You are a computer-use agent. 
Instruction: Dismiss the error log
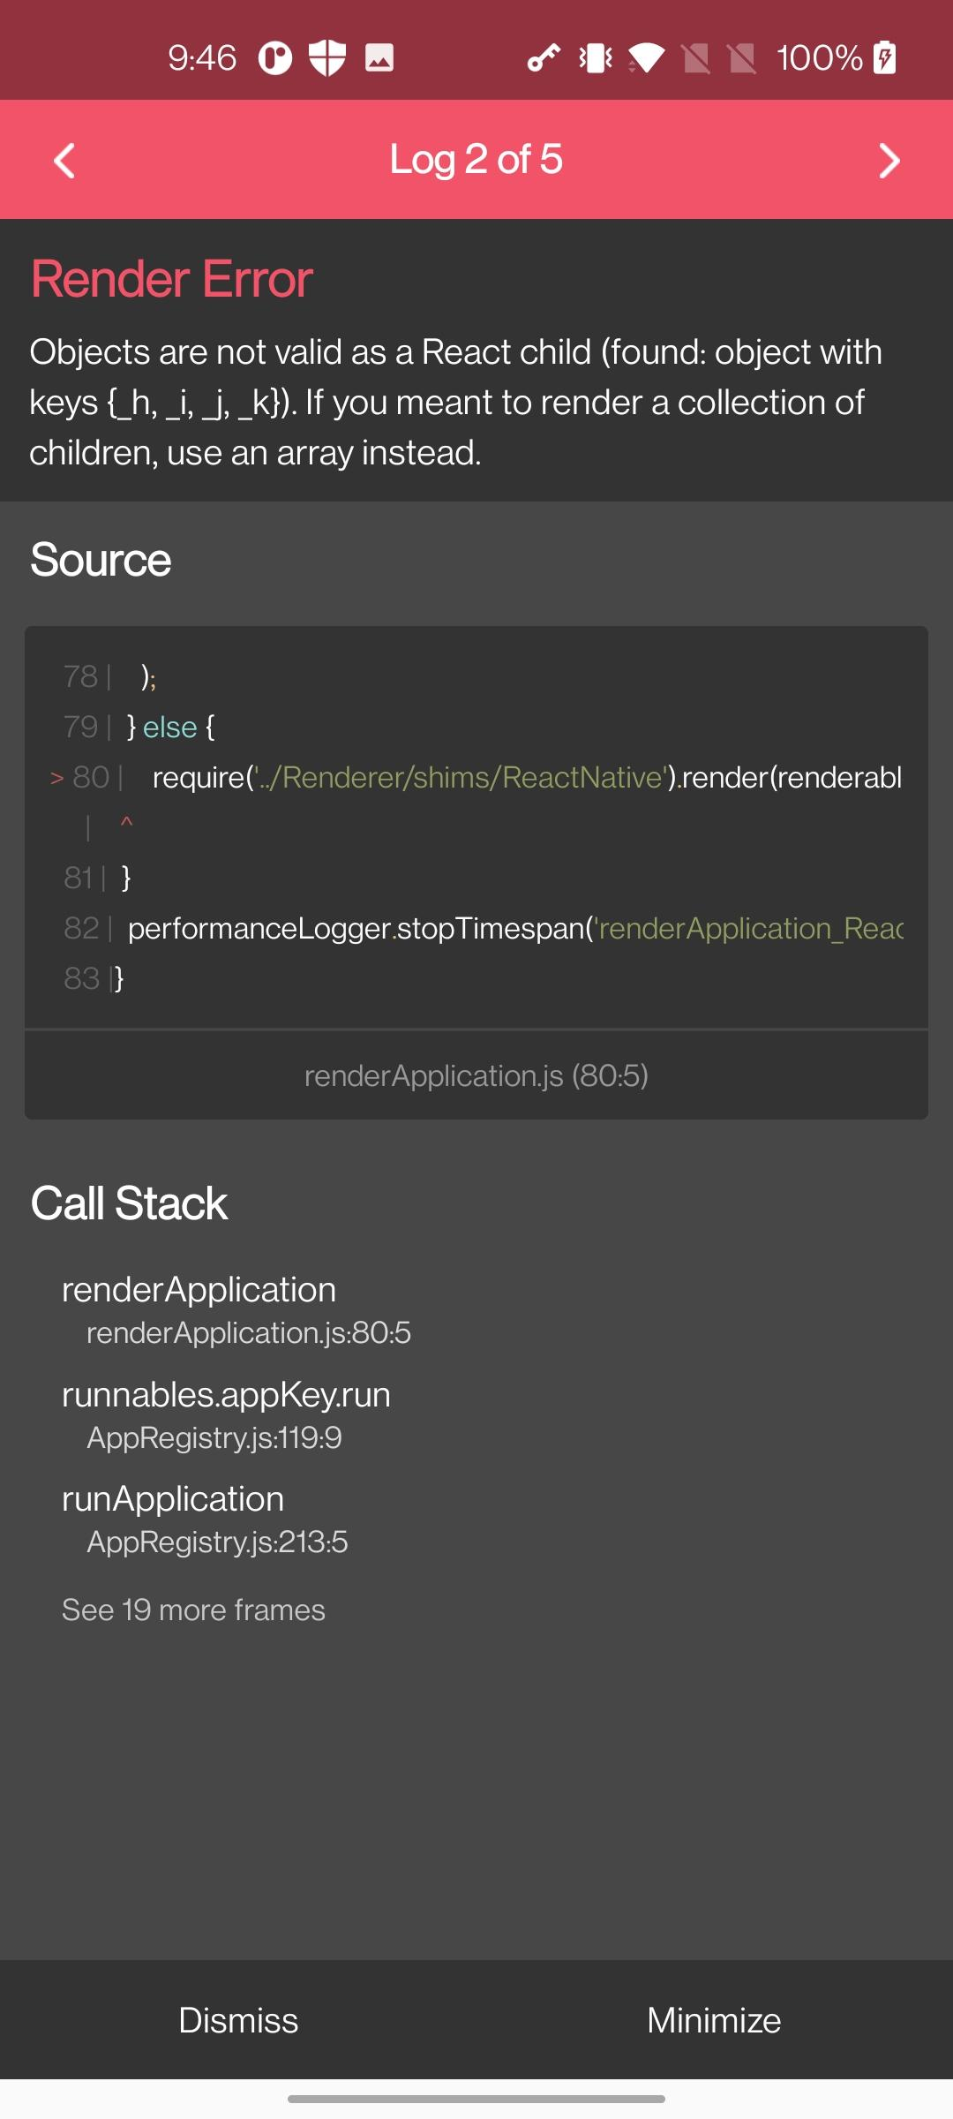(238, 2020)
